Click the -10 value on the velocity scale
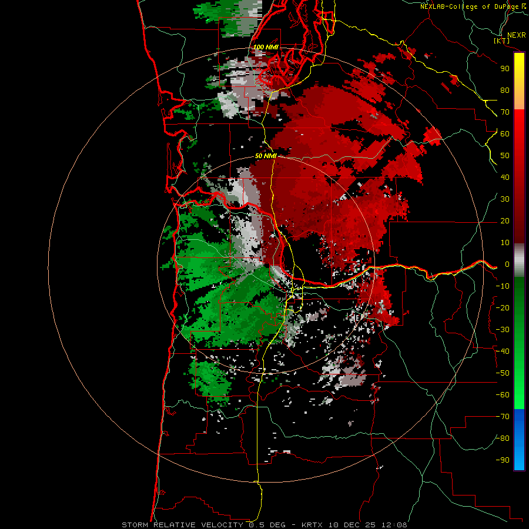This screenshot has width=529, height=529. (x=503, y=286)
